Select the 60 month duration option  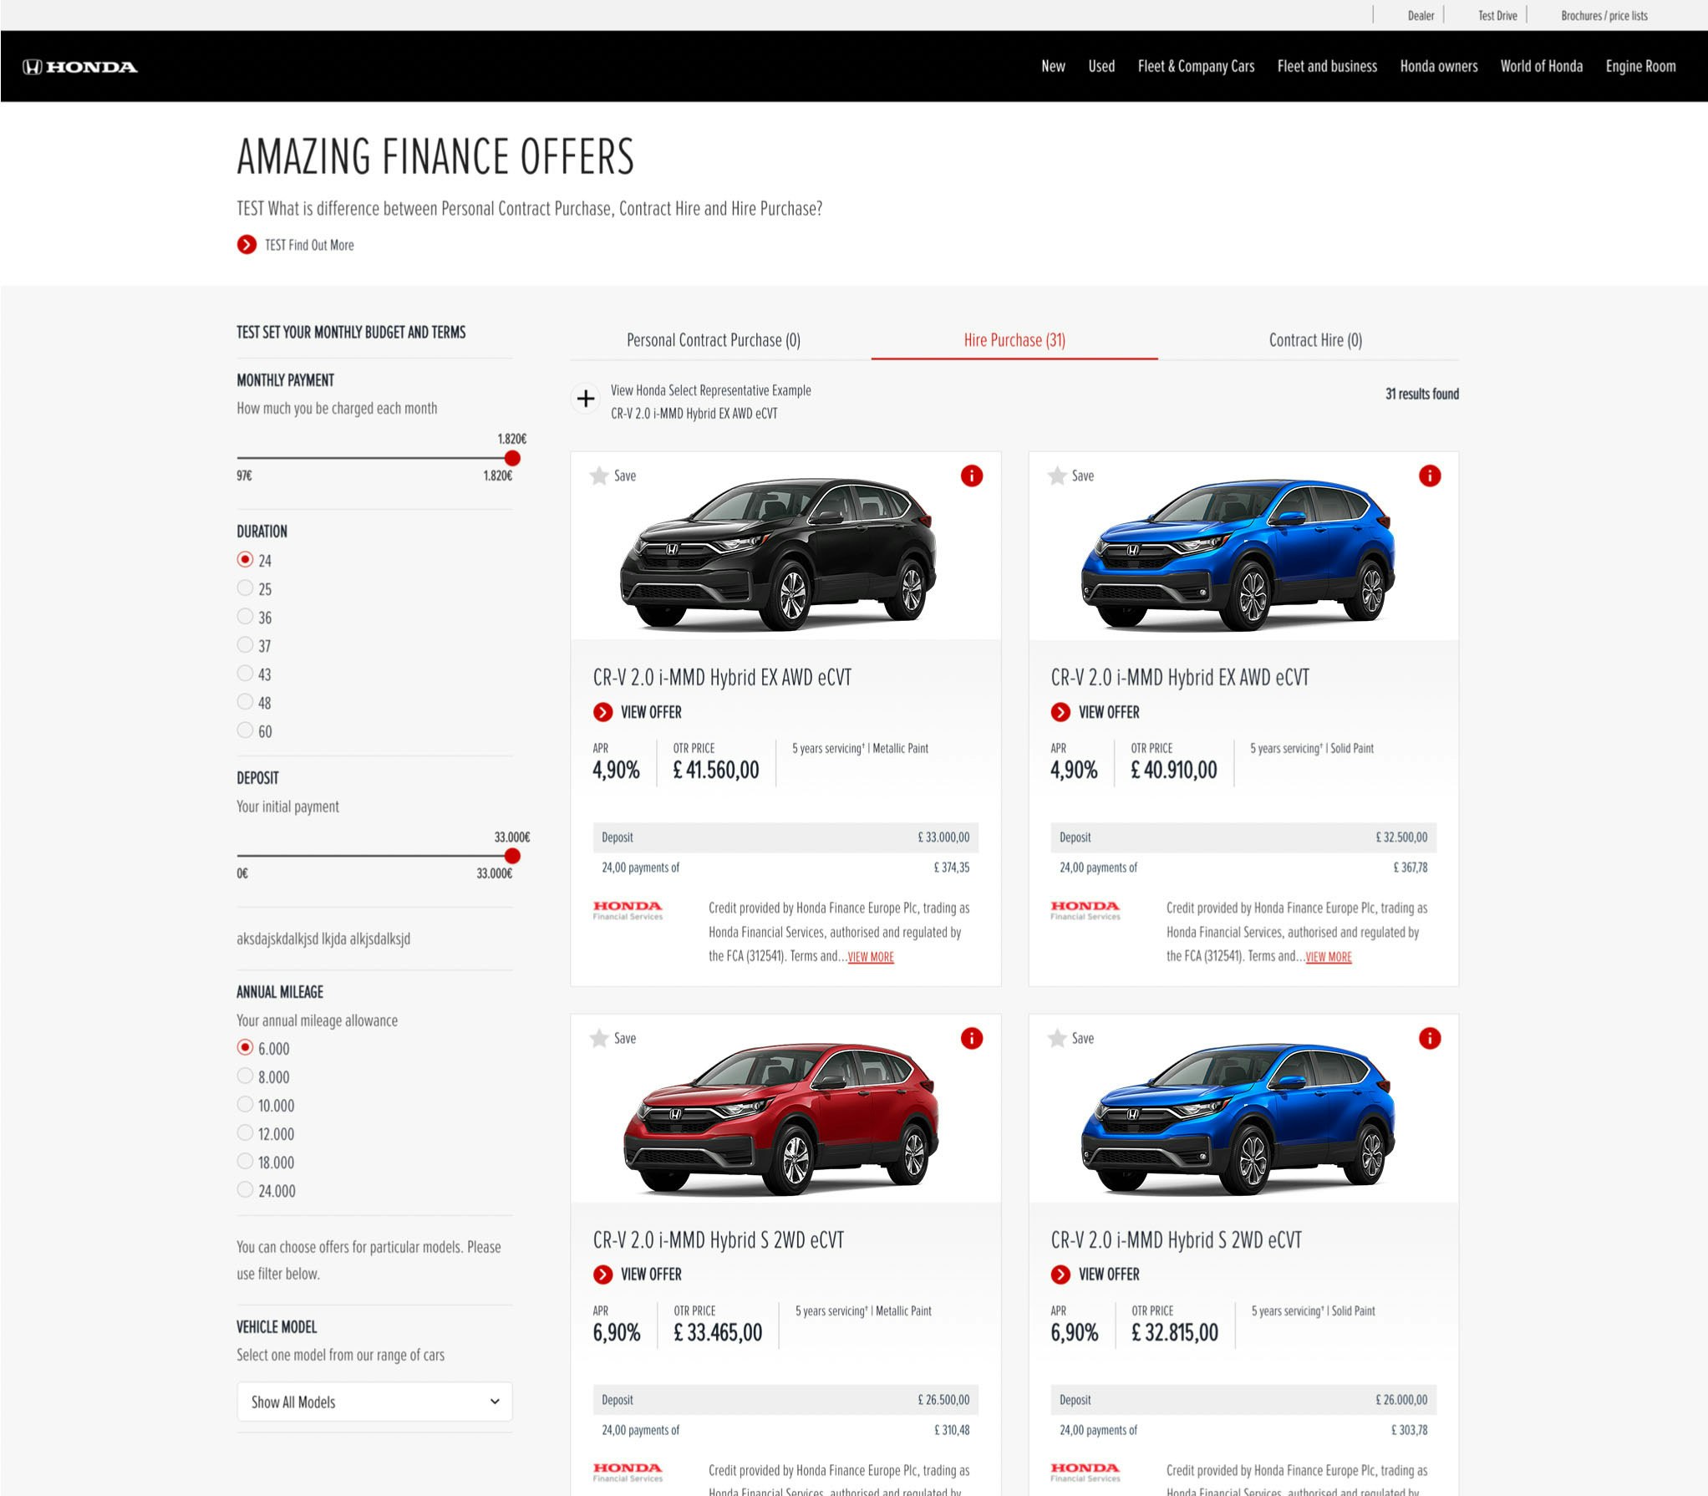click(246, 730)
